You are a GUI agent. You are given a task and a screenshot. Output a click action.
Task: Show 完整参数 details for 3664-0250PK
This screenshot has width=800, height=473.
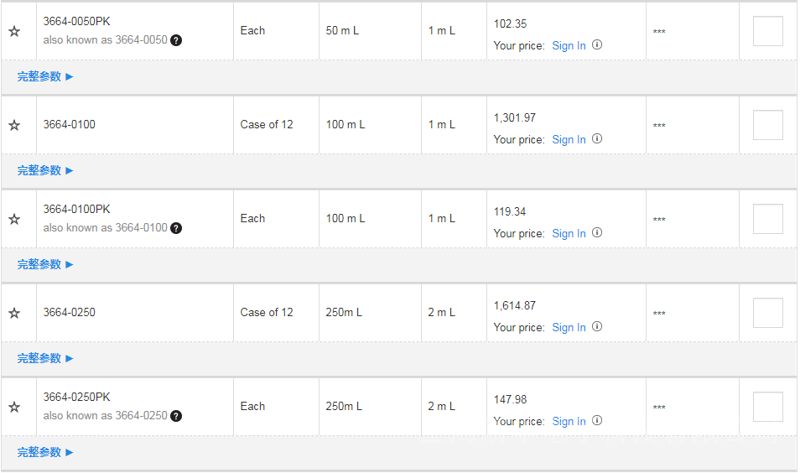tap(45, 452)
